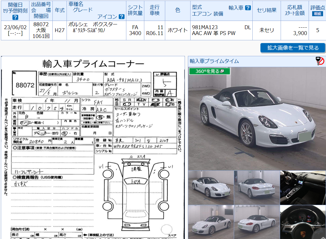Open the rear view thumbnail with red taillights
This screenshot has width=326, height=239.
point(257,188)
